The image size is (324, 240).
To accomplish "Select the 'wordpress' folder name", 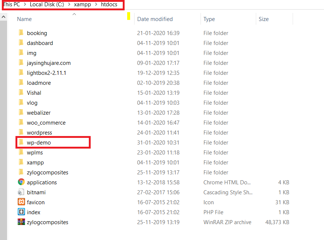I will click(x=39, y=132).
